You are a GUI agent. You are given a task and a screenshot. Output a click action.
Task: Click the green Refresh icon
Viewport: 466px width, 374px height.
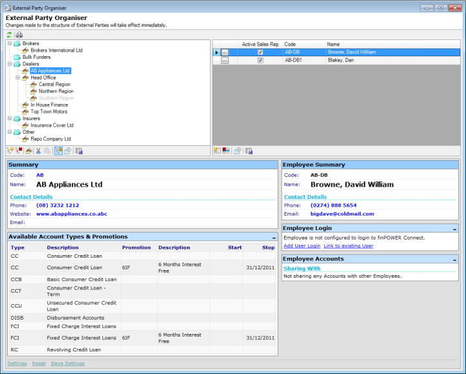[9, 35]
